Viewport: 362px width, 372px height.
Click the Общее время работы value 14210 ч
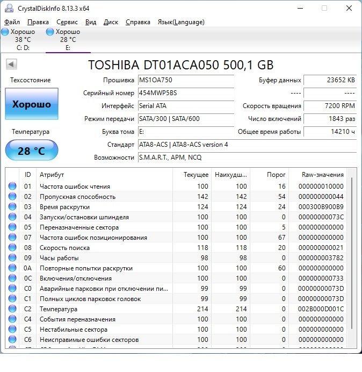point(330,132)
